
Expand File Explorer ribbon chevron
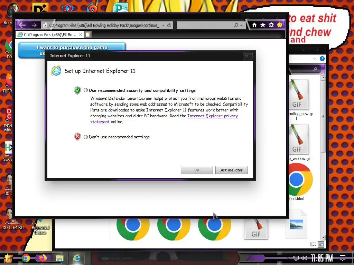coord(315,59)
